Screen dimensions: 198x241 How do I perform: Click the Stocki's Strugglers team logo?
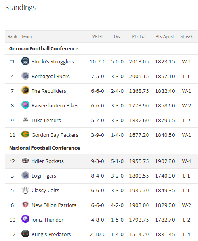tap(25, 61)
